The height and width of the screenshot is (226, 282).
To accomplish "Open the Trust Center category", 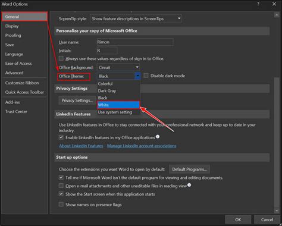I will click(16, 111).
